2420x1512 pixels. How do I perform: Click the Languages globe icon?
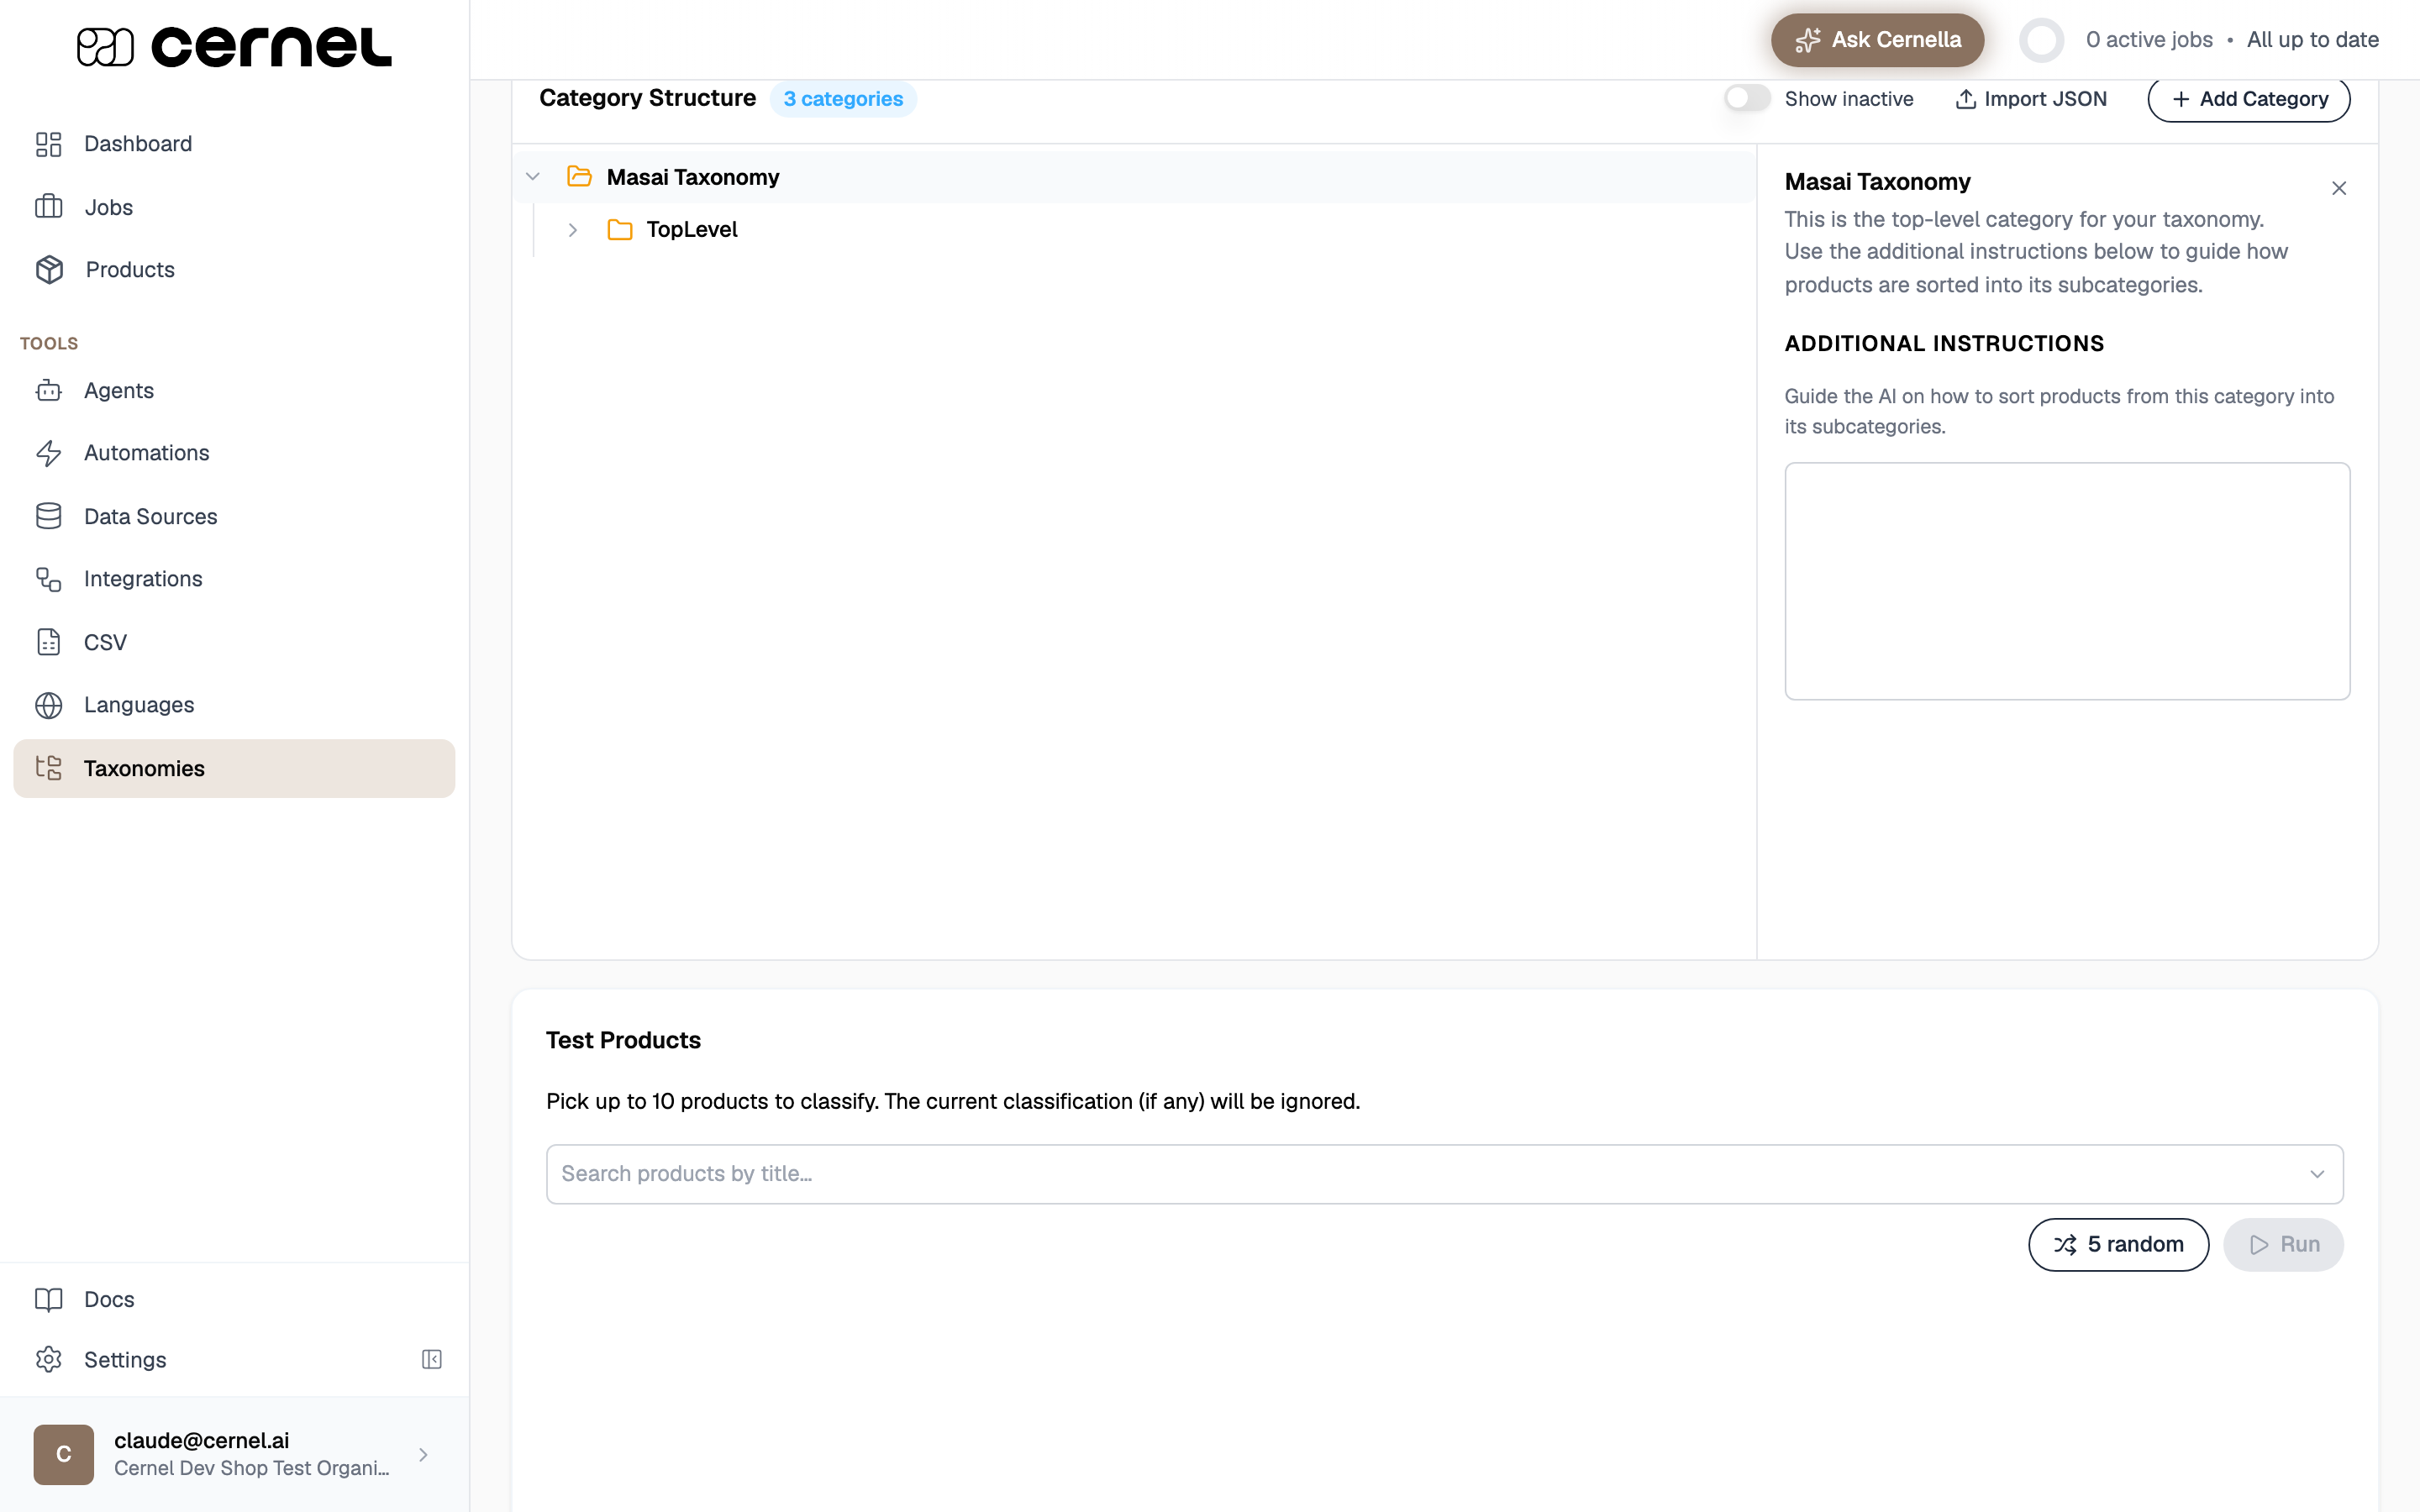(48, 705)
